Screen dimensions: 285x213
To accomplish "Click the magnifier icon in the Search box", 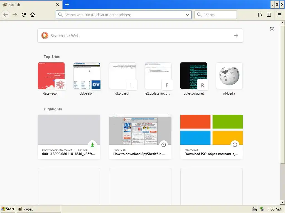I will point(199,15).
